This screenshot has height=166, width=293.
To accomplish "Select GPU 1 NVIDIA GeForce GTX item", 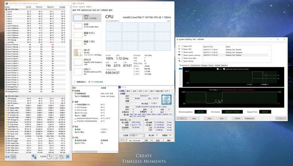I will (87, 71).
